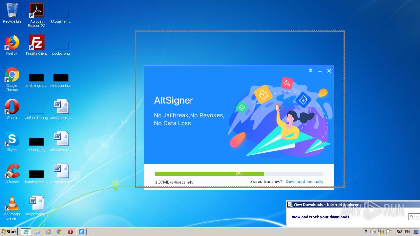Click the AltSigner title text
Image resolution: width=420 pixels, height=236 pixels.
click(173, 100)
